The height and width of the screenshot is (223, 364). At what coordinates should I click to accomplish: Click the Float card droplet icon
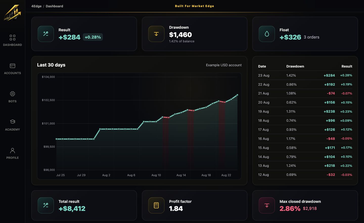pos(267,34)
